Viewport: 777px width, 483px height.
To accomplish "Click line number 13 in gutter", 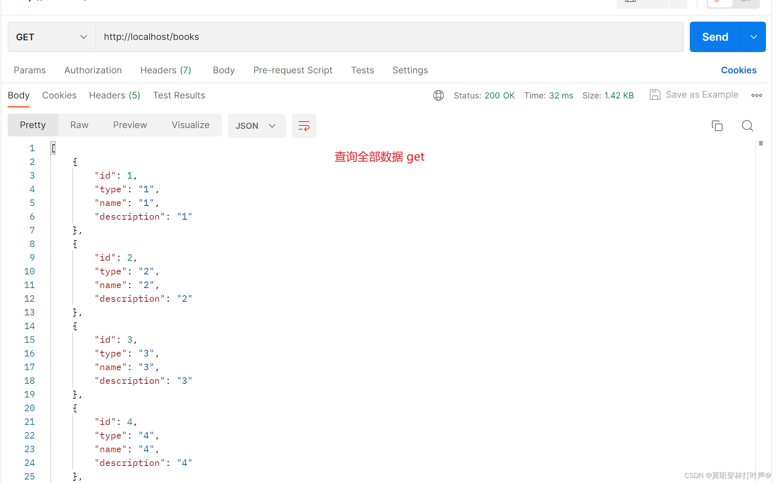I will 29,312.
